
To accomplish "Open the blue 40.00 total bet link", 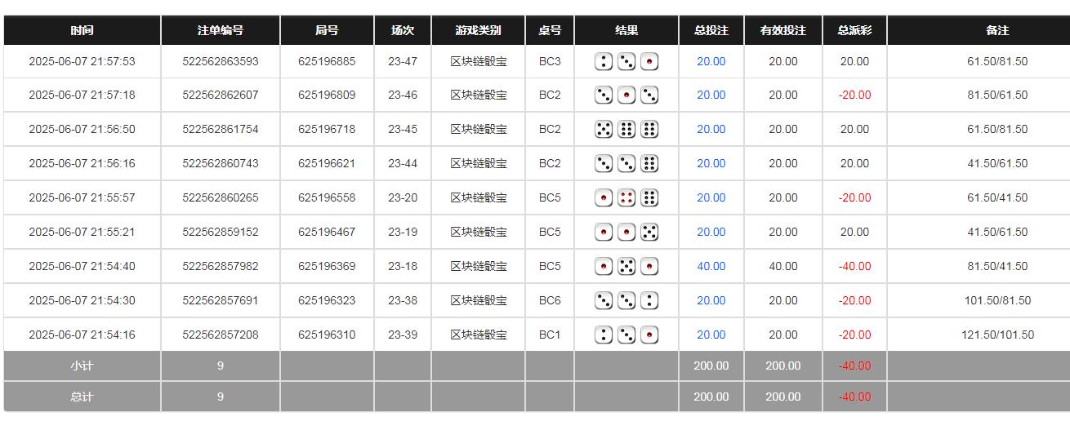I will pos(711,266).
